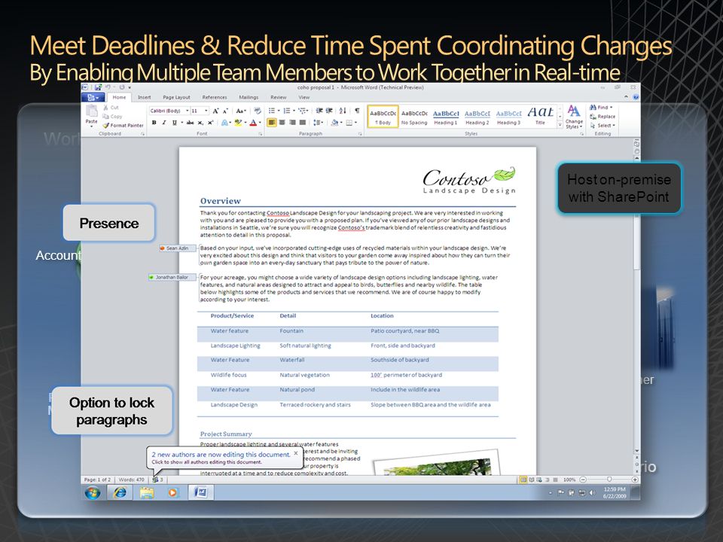This screenshot has height=542, width=723.
Task: Click the Grow Font icon
Action: point(215,111)
